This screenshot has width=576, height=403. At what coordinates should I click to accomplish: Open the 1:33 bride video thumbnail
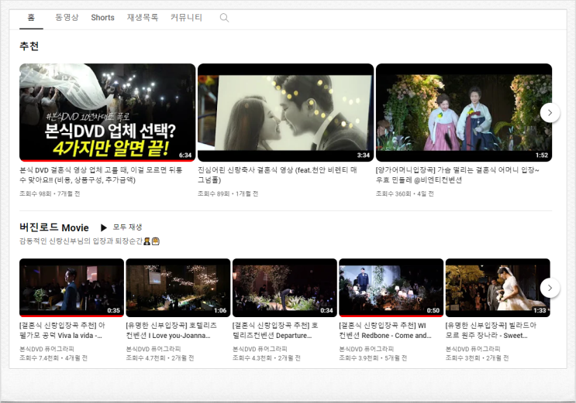(498, 288)
